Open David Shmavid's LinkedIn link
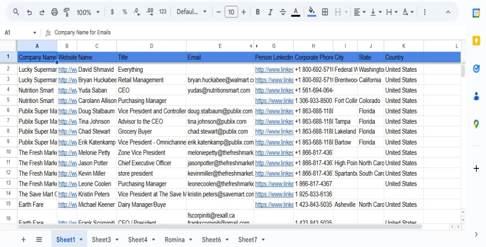The image size is (486, 247). 274,70
